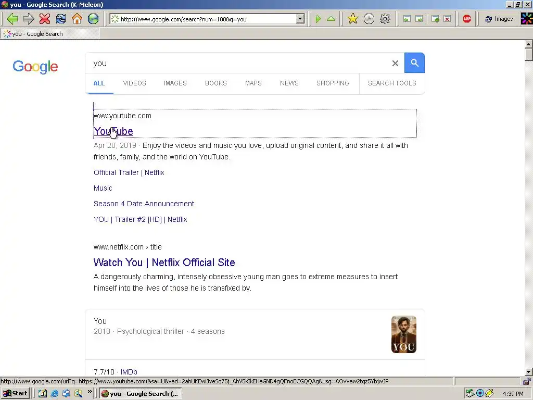The height and width of the screenshot is (400, 533).
Task: Open the YouTube result link
Action: pos(113,131)
